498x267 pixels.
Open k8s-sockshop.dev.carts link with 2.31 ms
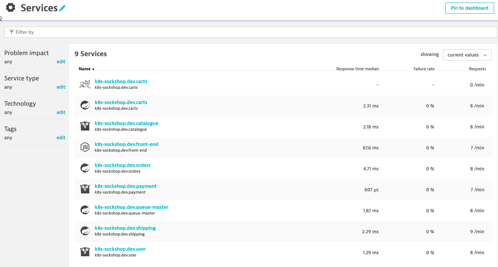point(121,102)
